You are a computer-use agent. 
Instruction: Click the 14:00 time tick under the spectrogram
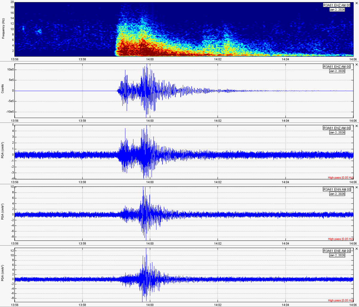click(x=150, y=59)
